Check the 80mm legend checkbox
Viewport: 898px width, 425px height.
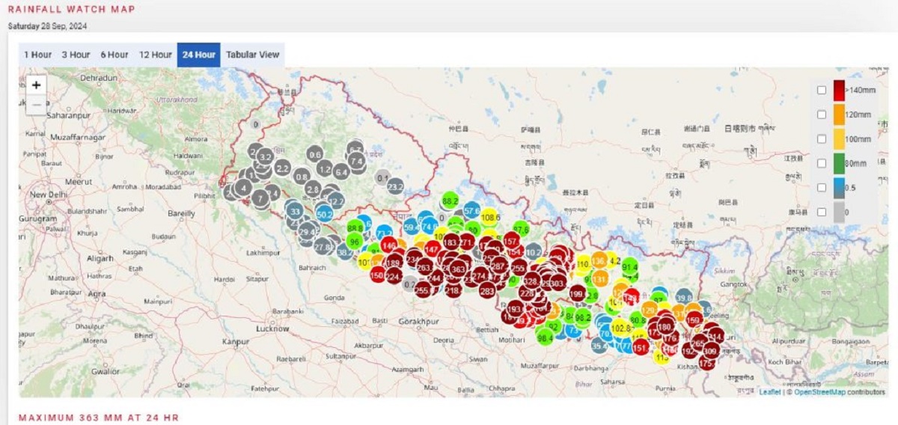[x=822, y=163]
